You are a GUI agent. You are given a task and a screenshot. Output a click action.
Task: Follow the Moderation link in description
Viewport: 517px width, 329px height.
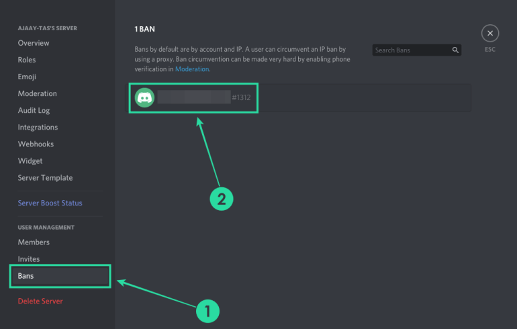point(192,69)
